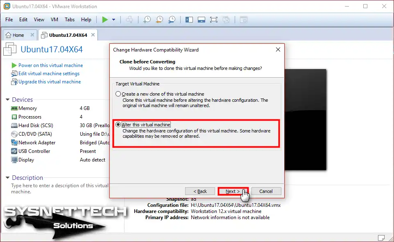The height and width of the screenshot is (242, 394).
Task: Close the Home tab
Action: coord(32,35)
